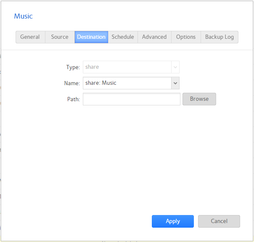Click the Music dialog title
Image resolution: width=254 pixels, height=242 pixels.
click(24, 16)
